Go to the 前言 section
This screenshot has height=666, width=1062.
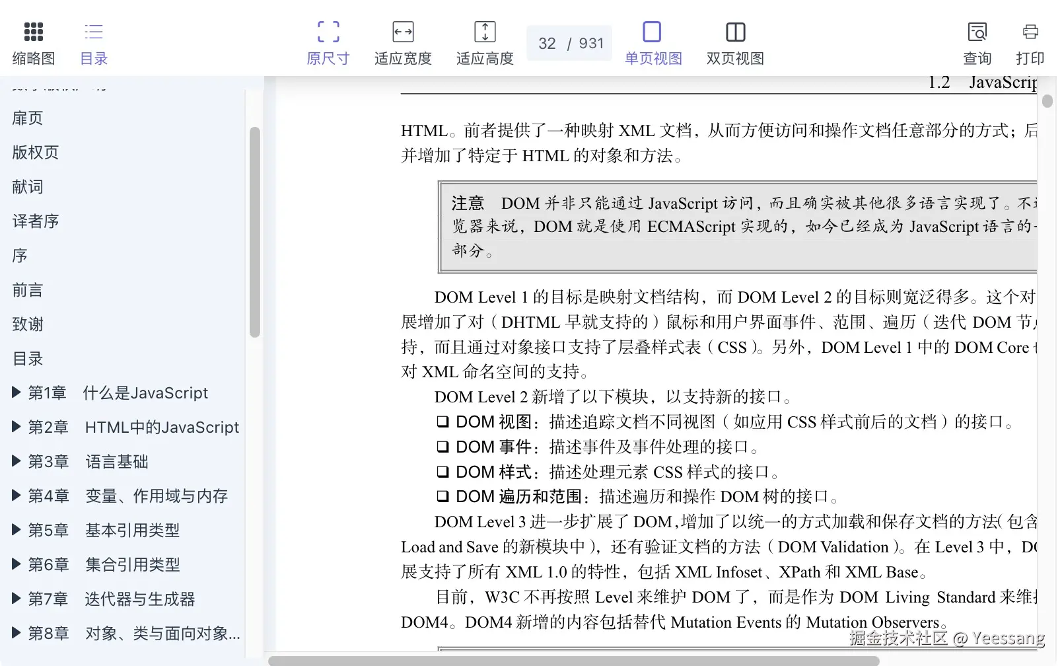pyautogui.click(x=27, y=290)
